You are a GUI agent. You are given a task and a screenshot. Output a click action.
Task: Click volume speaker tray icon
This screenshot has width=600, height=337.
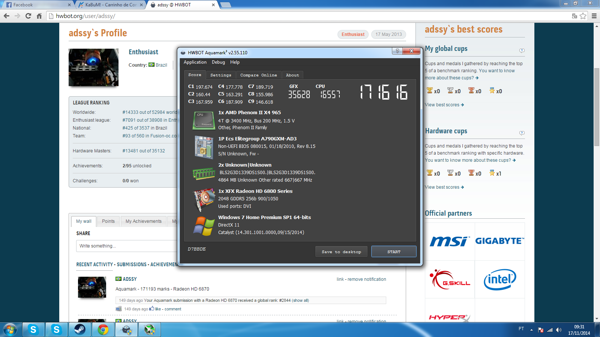tap(559, 330)
